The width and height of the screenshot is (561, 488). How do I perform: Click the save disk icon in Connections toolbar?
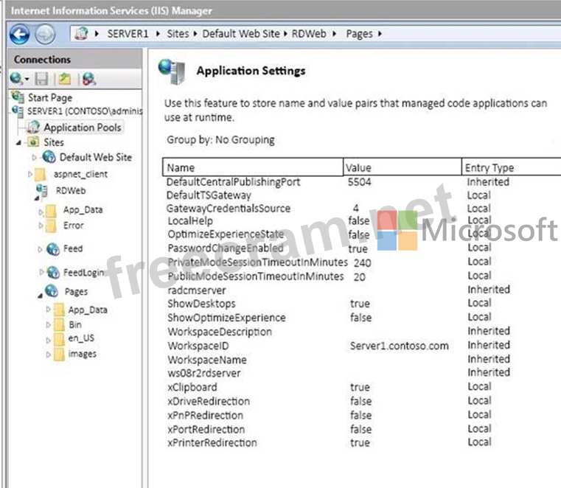click(41, 79)
